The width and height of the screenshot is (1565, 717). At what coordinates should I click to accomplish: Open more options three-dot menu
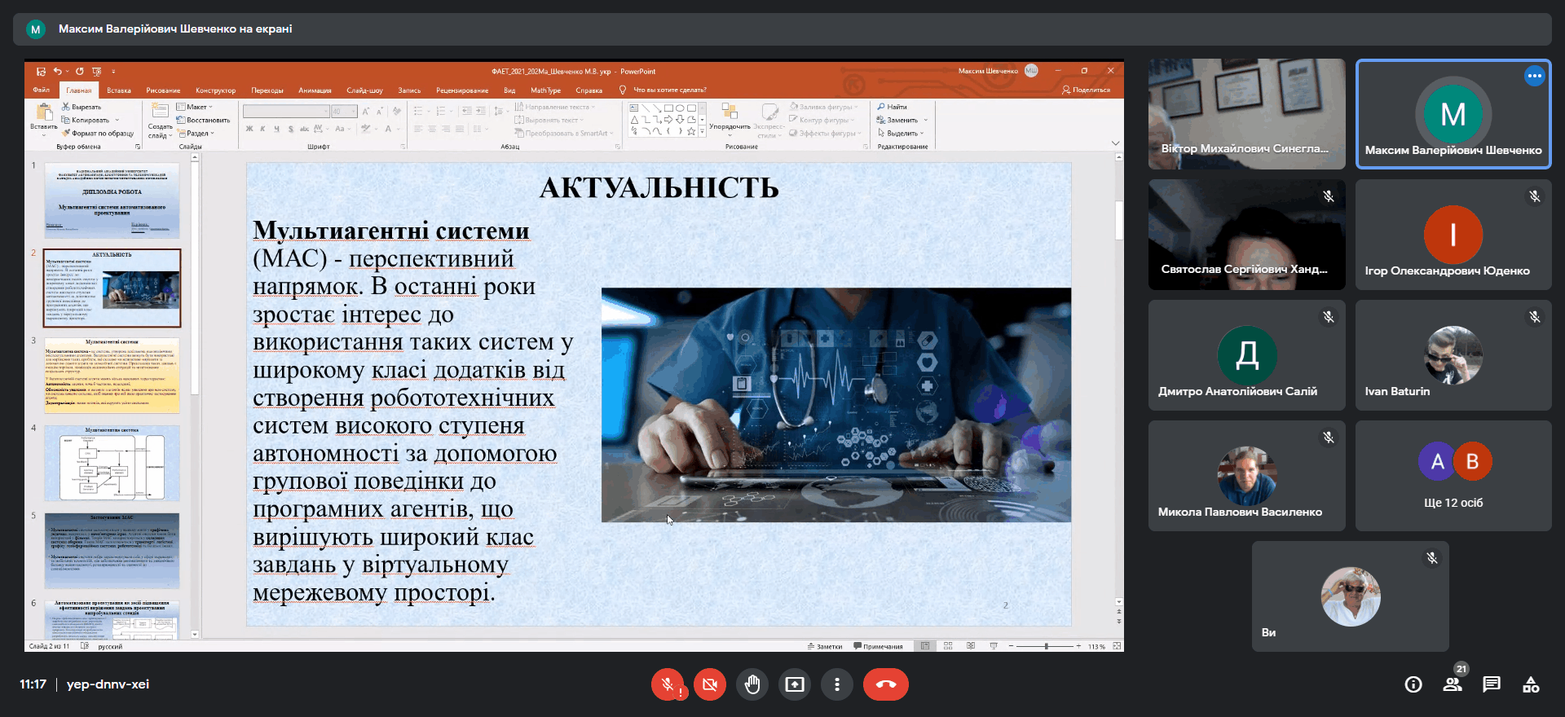(x=837, y=684)
